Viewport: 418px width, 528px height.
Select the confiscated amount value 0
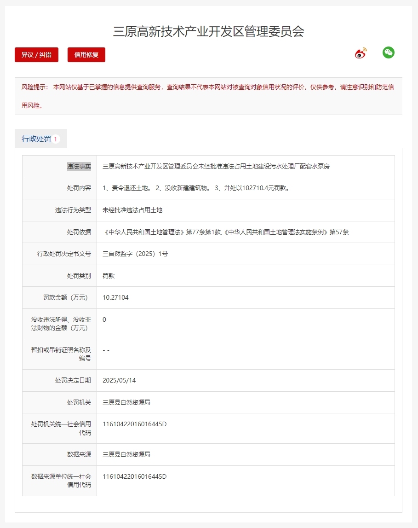coord(104,319)
